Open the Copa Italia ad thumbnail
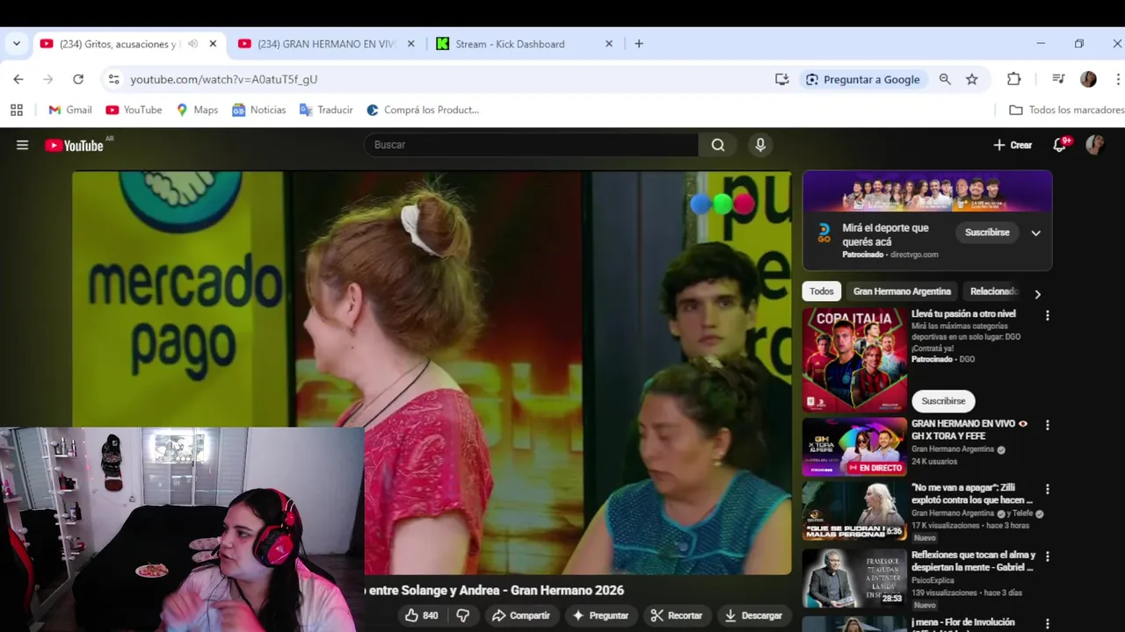 (x=854, y=359)
